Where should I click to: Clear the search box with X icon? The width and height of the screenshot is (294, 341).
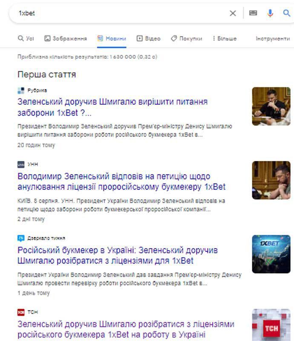tap(233, 13)
